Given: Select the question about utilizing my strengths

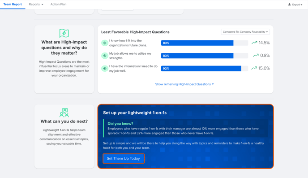Looking at the screenshot, I should [130, 56].
